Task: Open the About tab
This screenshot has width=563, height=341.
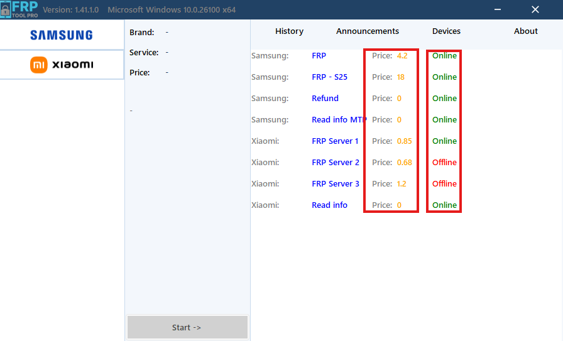Action: pos(526,31)
